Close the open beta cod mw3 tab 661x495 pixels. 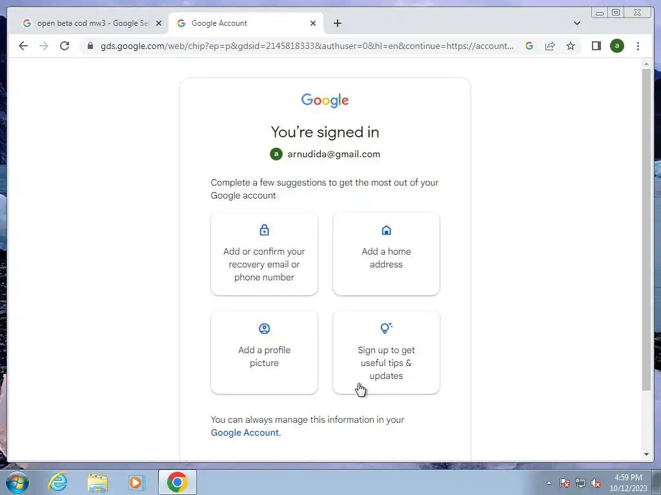pos(159,23)
